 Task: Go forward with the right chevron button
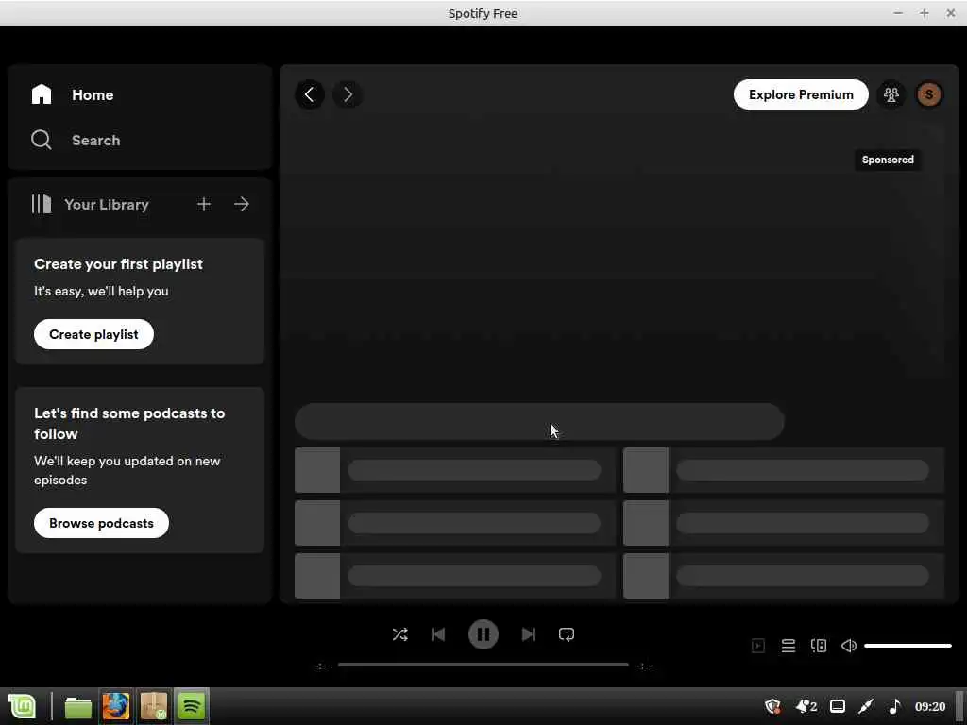click(x=348, y=94)
